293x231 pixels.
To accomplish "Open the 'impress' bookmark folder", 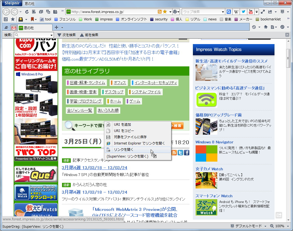I will [104, 19].
